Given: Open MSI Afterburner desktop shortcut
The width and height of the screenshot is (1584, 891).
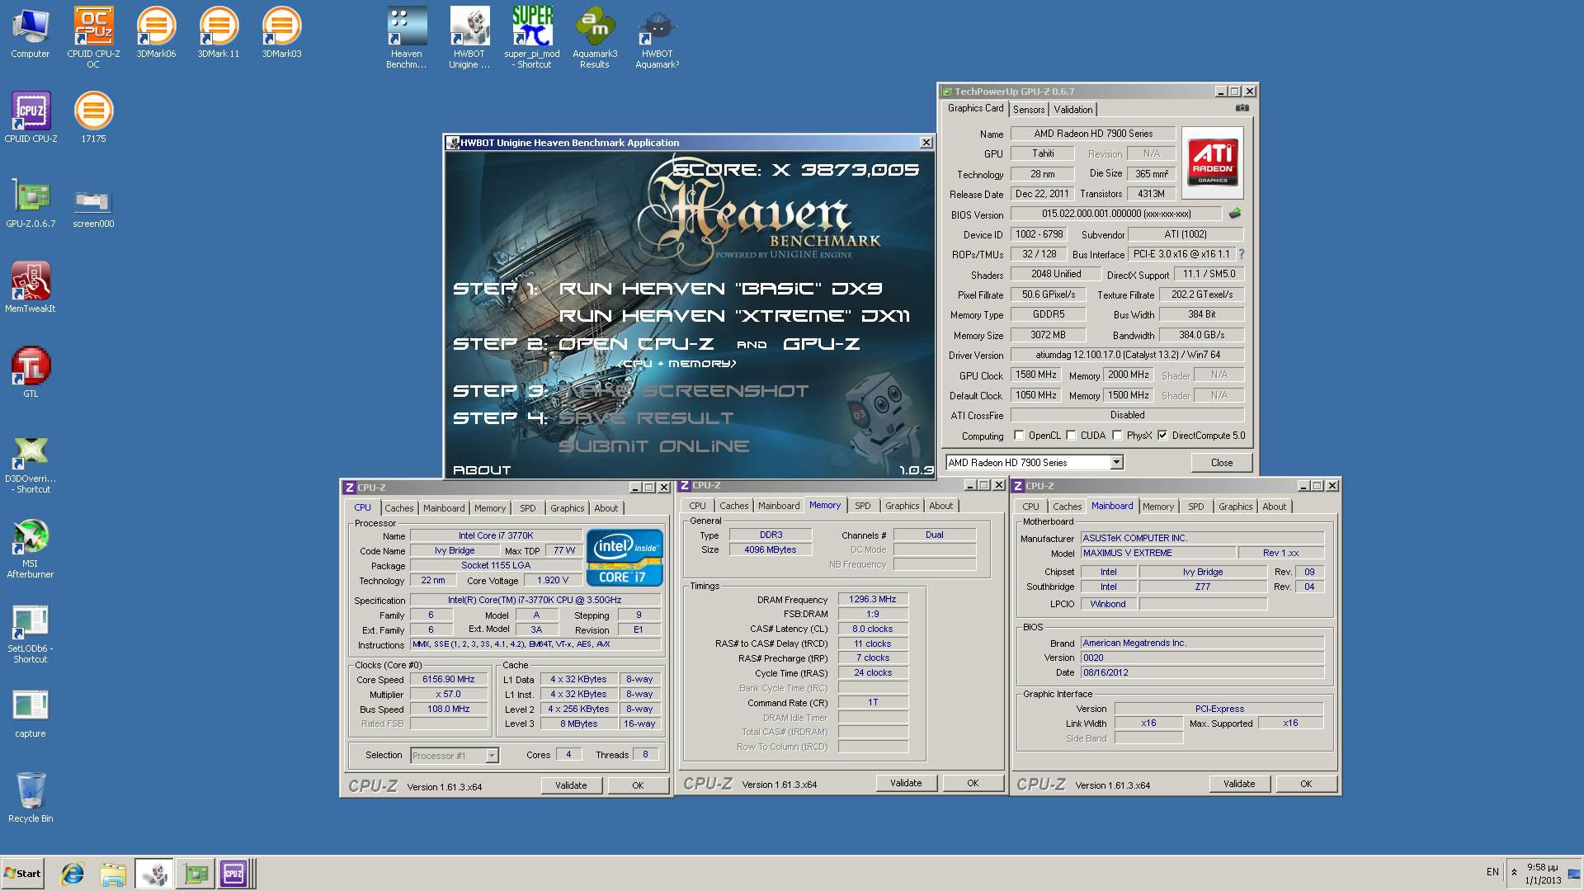Looking at the screenshot, I should point(31,549).
